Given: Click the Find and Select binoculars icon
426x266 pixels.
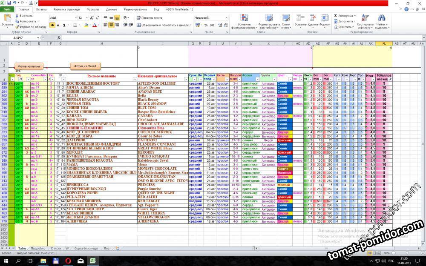Looking at the screenshot, I should click(x=382, y=18).
